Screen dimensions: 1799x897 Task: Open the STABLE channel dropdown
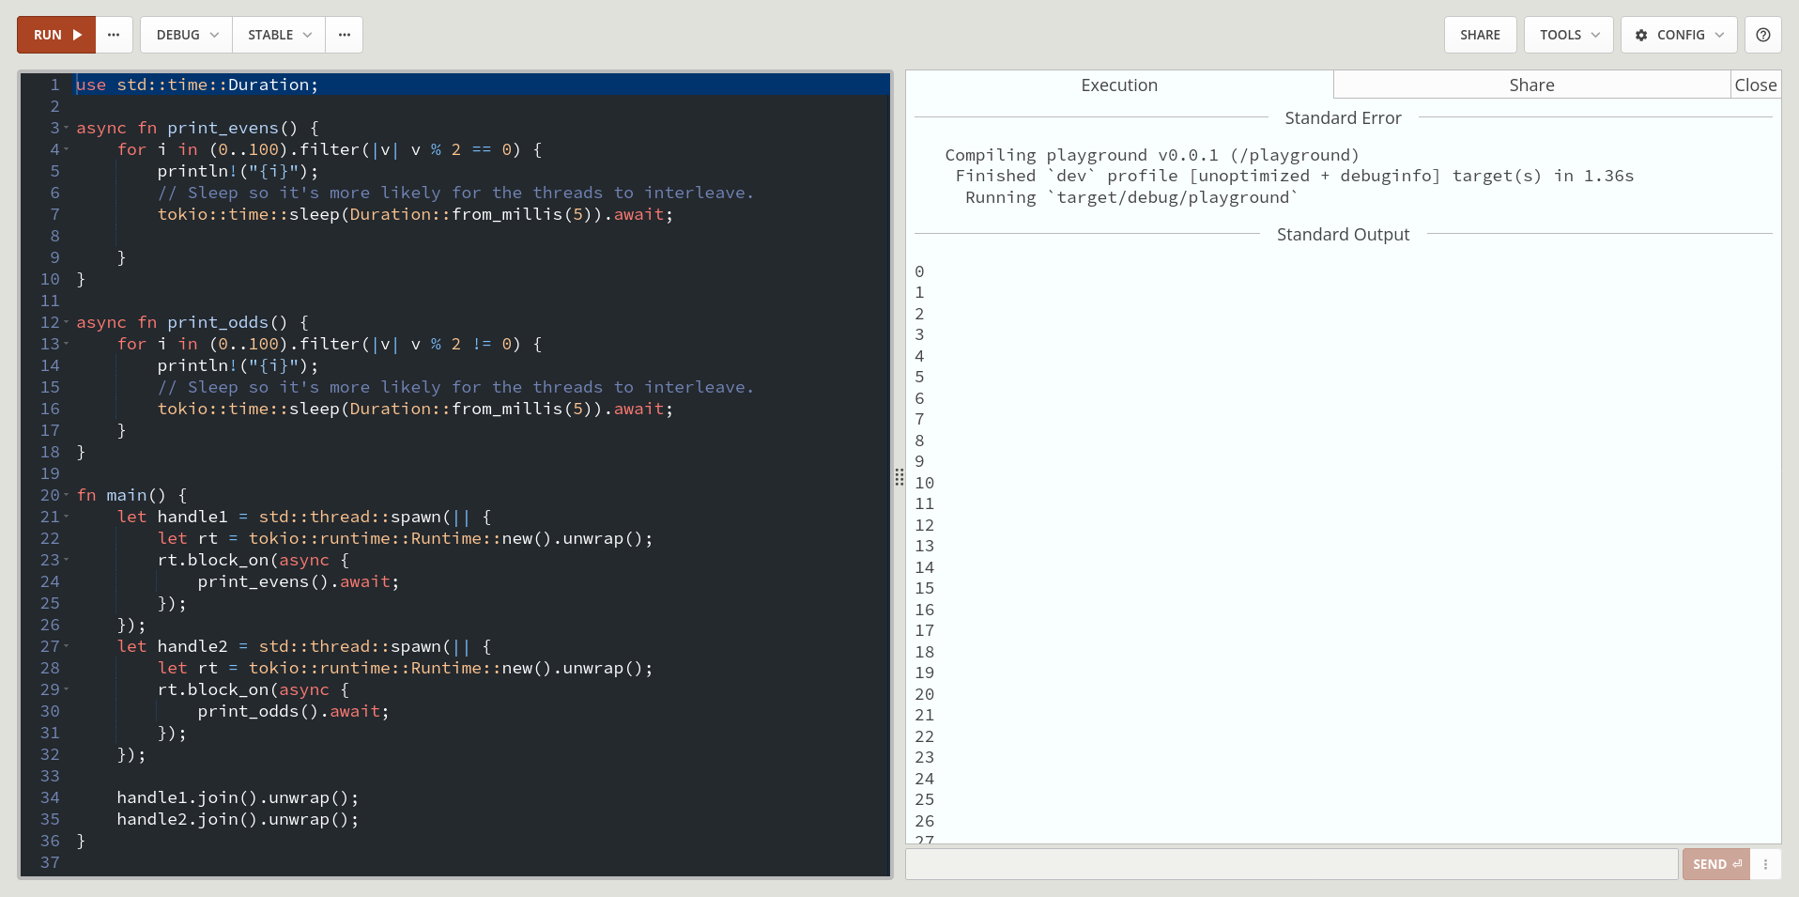[x=279, y=35]
